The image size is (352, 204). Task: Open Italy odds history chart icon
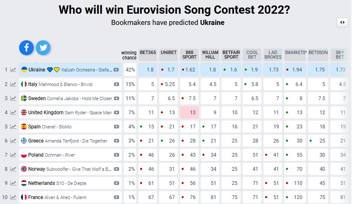point(13,84)
